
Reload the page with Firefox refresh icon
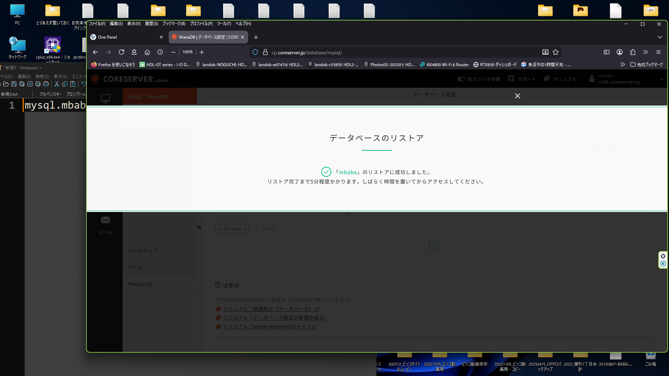click(x=121, y=52)
